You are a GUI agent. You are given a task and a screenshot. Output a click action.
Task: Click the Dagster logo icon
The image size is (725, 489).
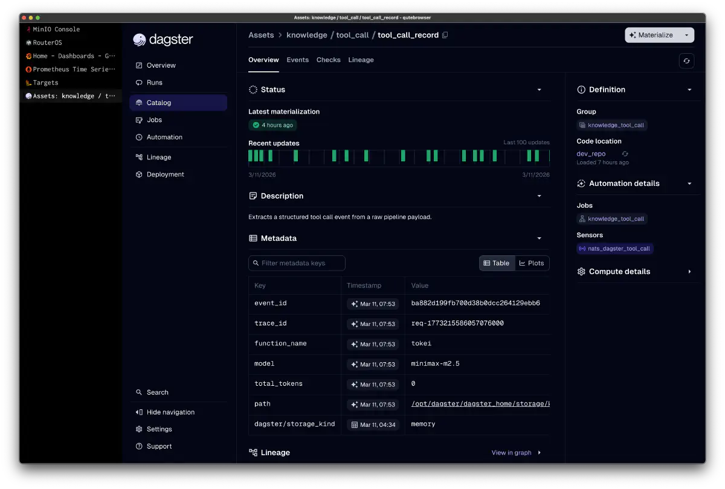[140, 40]
